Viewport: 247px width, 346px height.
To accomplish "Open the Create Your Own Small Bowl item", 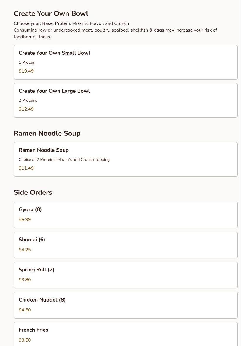I will [x=126, y=62].
